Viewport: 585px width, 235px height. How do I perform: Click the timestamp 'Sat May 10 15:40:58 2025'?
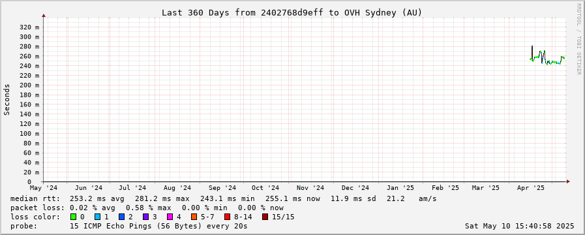coord(519,226)
